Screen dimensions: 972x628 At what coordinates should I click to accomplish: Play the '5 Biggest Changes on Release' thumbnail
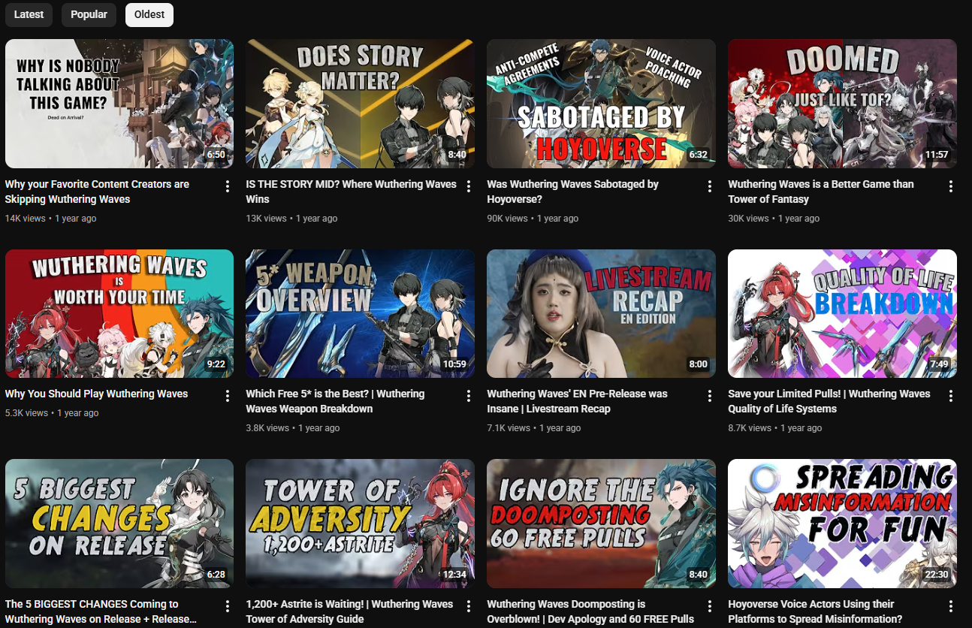point(119,524)
